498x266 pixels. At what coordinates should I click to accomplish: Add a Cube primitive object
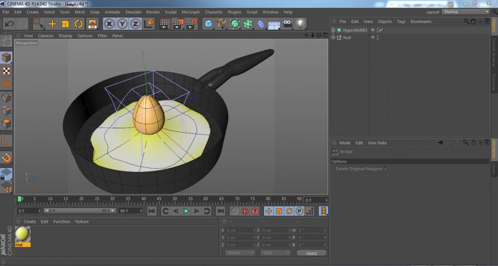(x=209, y=24)
